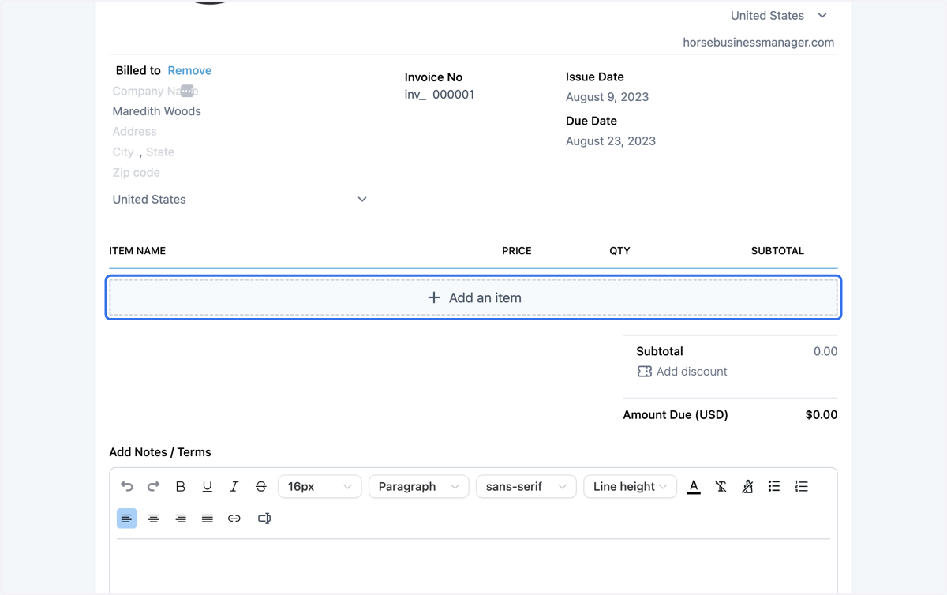
Task: Click the Add an item button
Action: pyautogui.click(x=473, y=297)
